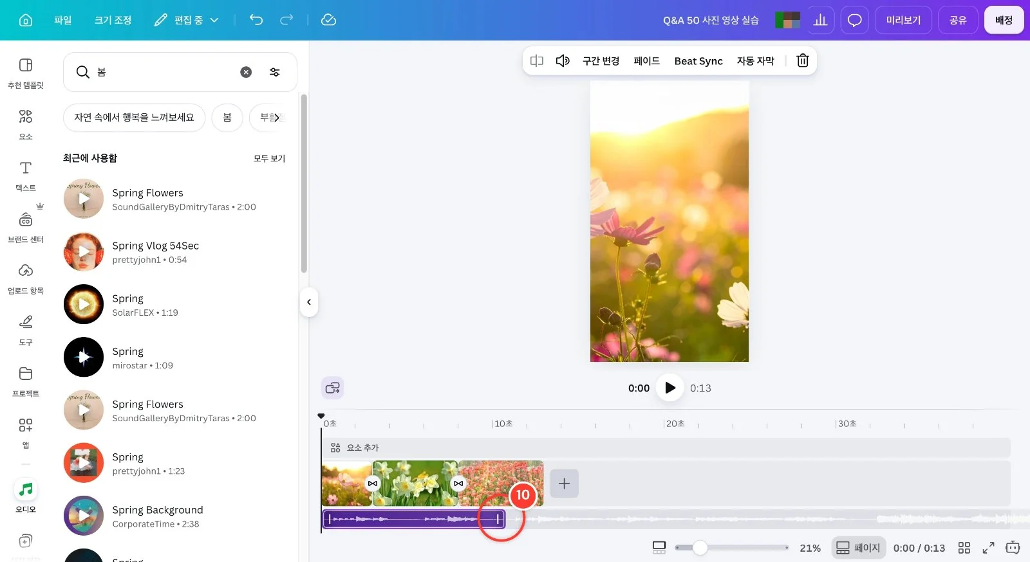The width and height of the screenshot is (1030, 562).
Task: Play the video preview
Action: pos(669,388)
